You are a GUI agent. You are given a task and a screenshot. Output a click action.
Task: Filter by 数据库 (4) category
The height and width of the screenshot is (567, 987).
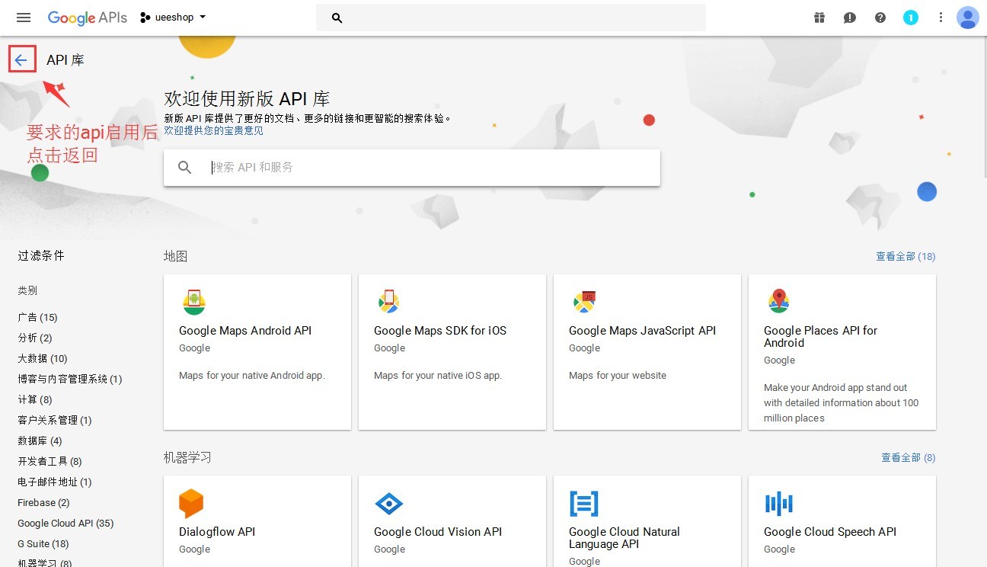(40, 440)
